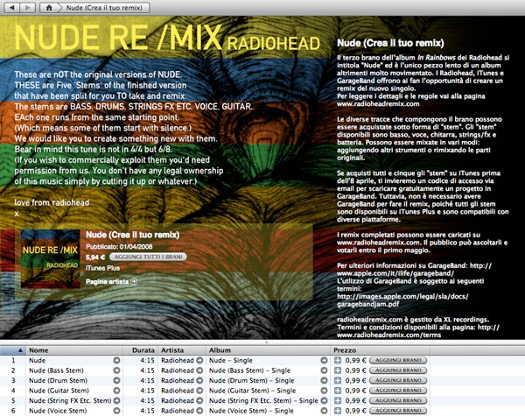Click the plus icon in the Drum Stem price cell
Viewport: 525px width, 416px height.
pyautogui.click(x=338, y=380)
